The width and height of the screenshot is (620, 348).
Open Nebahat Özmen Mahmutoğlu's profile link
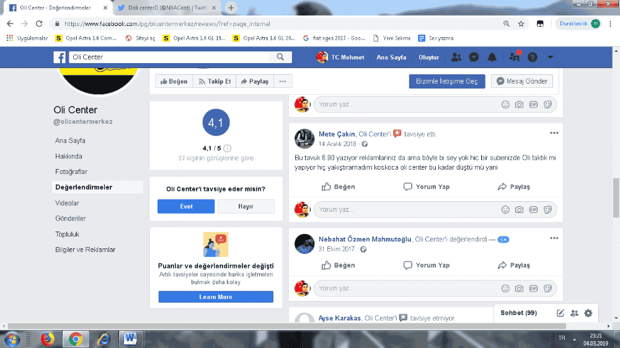pos(365,240)
